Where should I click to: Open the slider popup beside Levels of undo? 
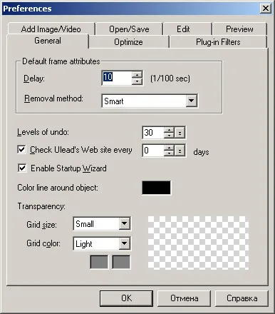coord(180,133)
